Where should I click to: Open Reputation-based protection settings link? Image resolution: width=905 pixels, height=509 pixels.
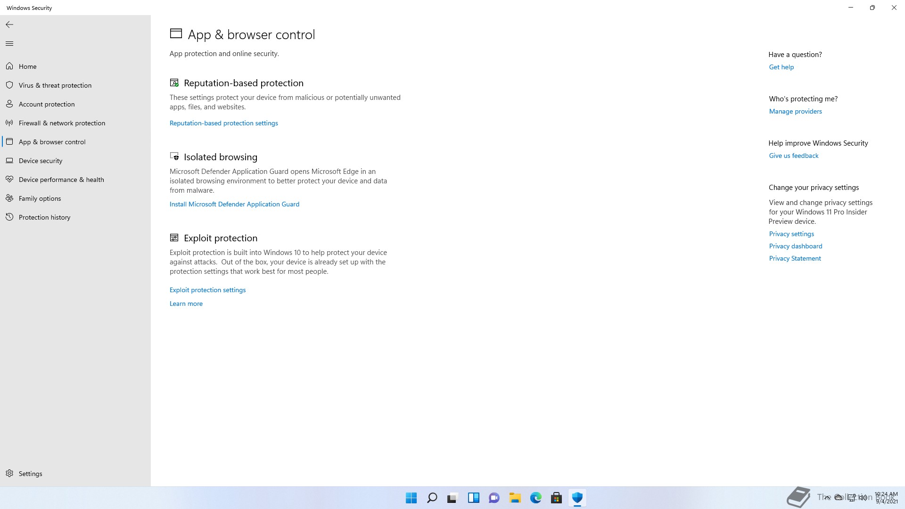(x=224, y=123)
